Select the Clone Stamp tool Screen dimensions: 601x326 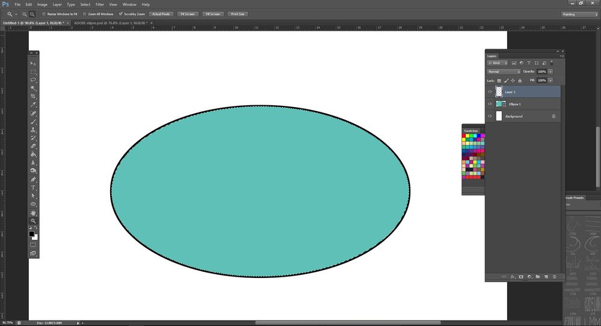click(x=33, y=130)
